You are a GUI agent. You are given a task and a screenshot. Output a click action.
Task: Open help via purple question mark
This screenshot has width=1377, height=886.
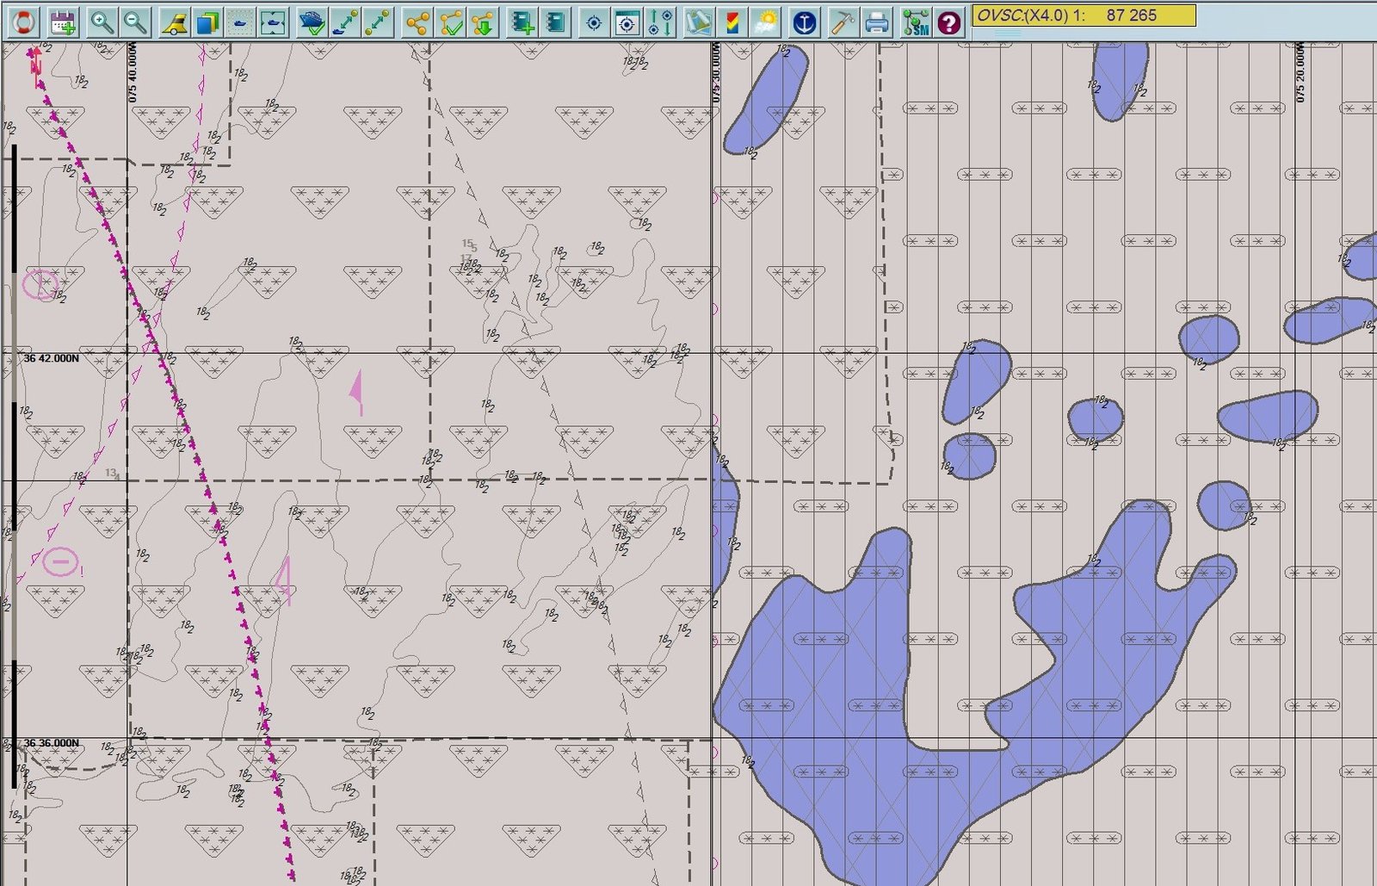pyautogui.click(x=948, y=22)
